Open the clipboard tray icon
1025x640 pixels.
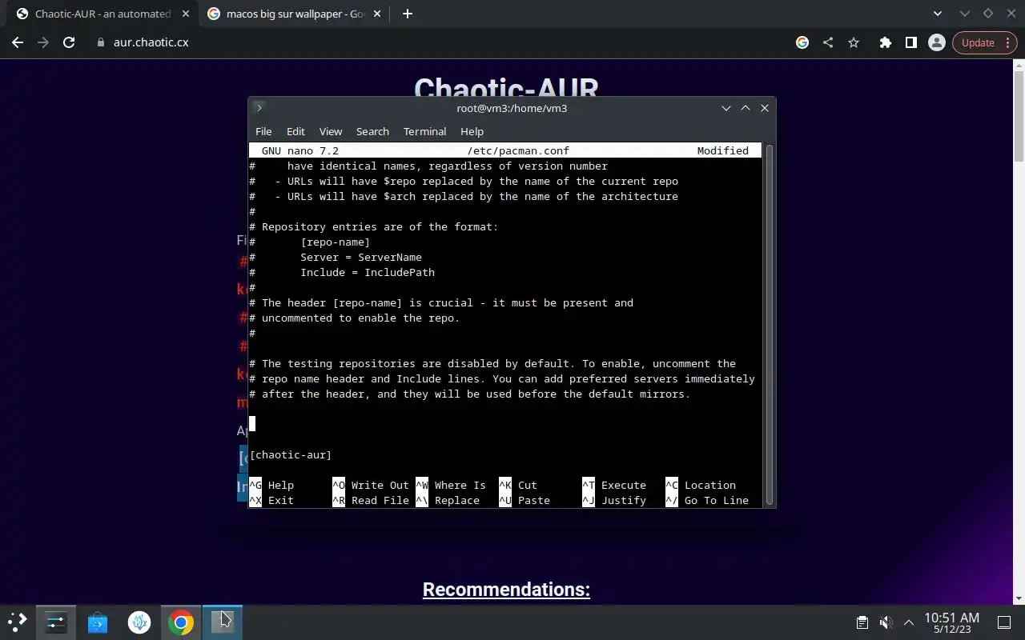pos(862,622)
